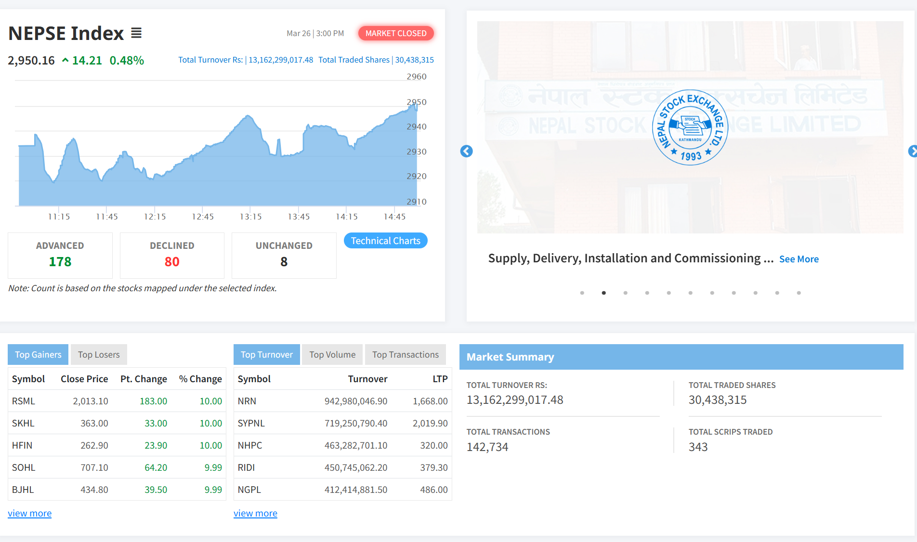917x542 pixels.
Task: Click the ADVANCED 178 count box
Action: coord(60,255)
